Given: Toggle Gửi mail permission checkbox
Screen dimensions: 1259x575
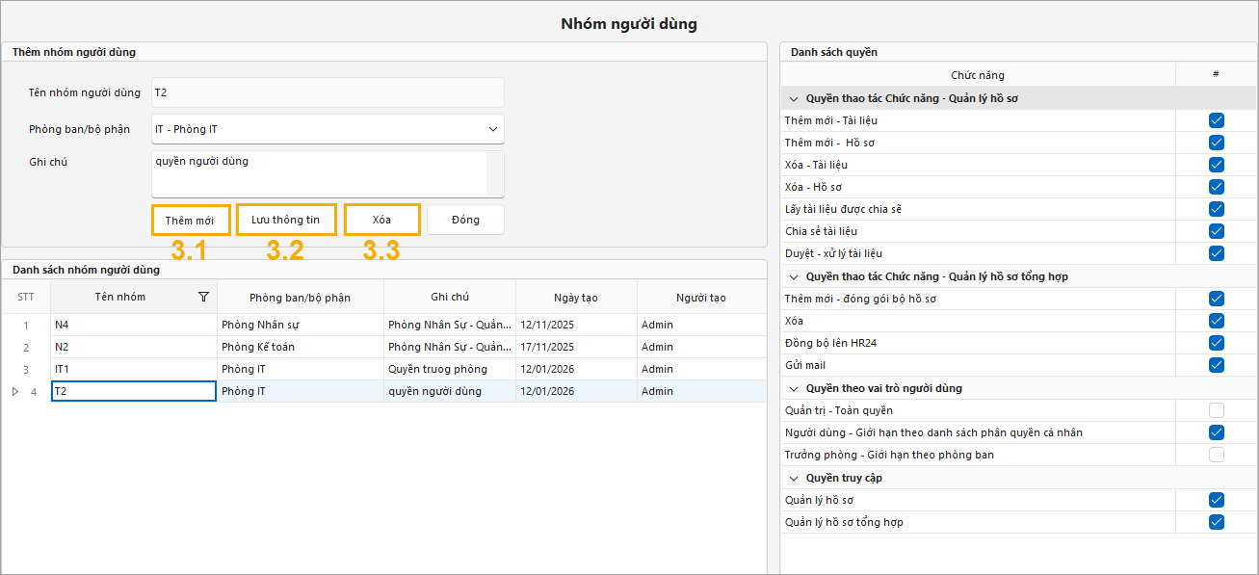Looking at the screenshot, I should [x=1217, y=365].
